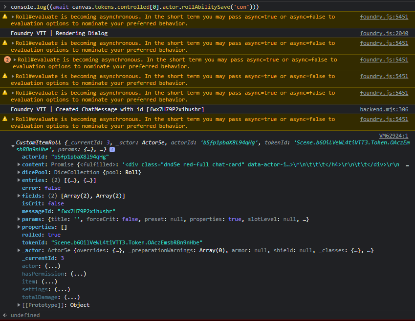Click the orange repeat-count badge showing 2
415x321 pixels.
6,59
